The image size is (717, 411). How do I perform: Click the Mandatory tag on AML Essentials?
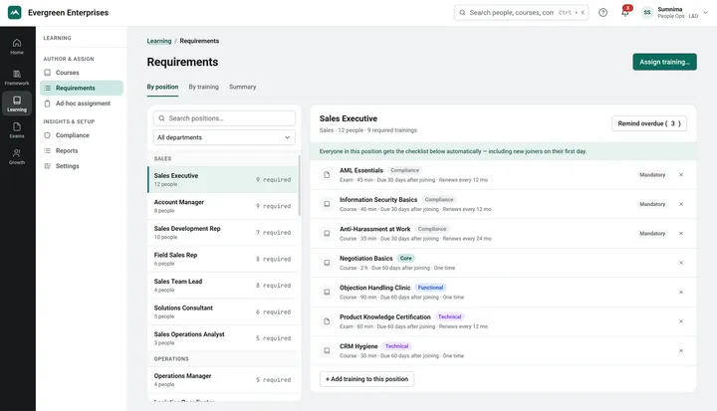(652, 174)
